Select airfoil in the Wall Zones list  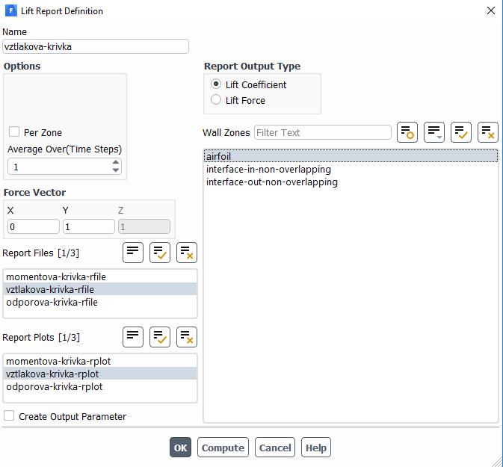[x=351, y=156]
